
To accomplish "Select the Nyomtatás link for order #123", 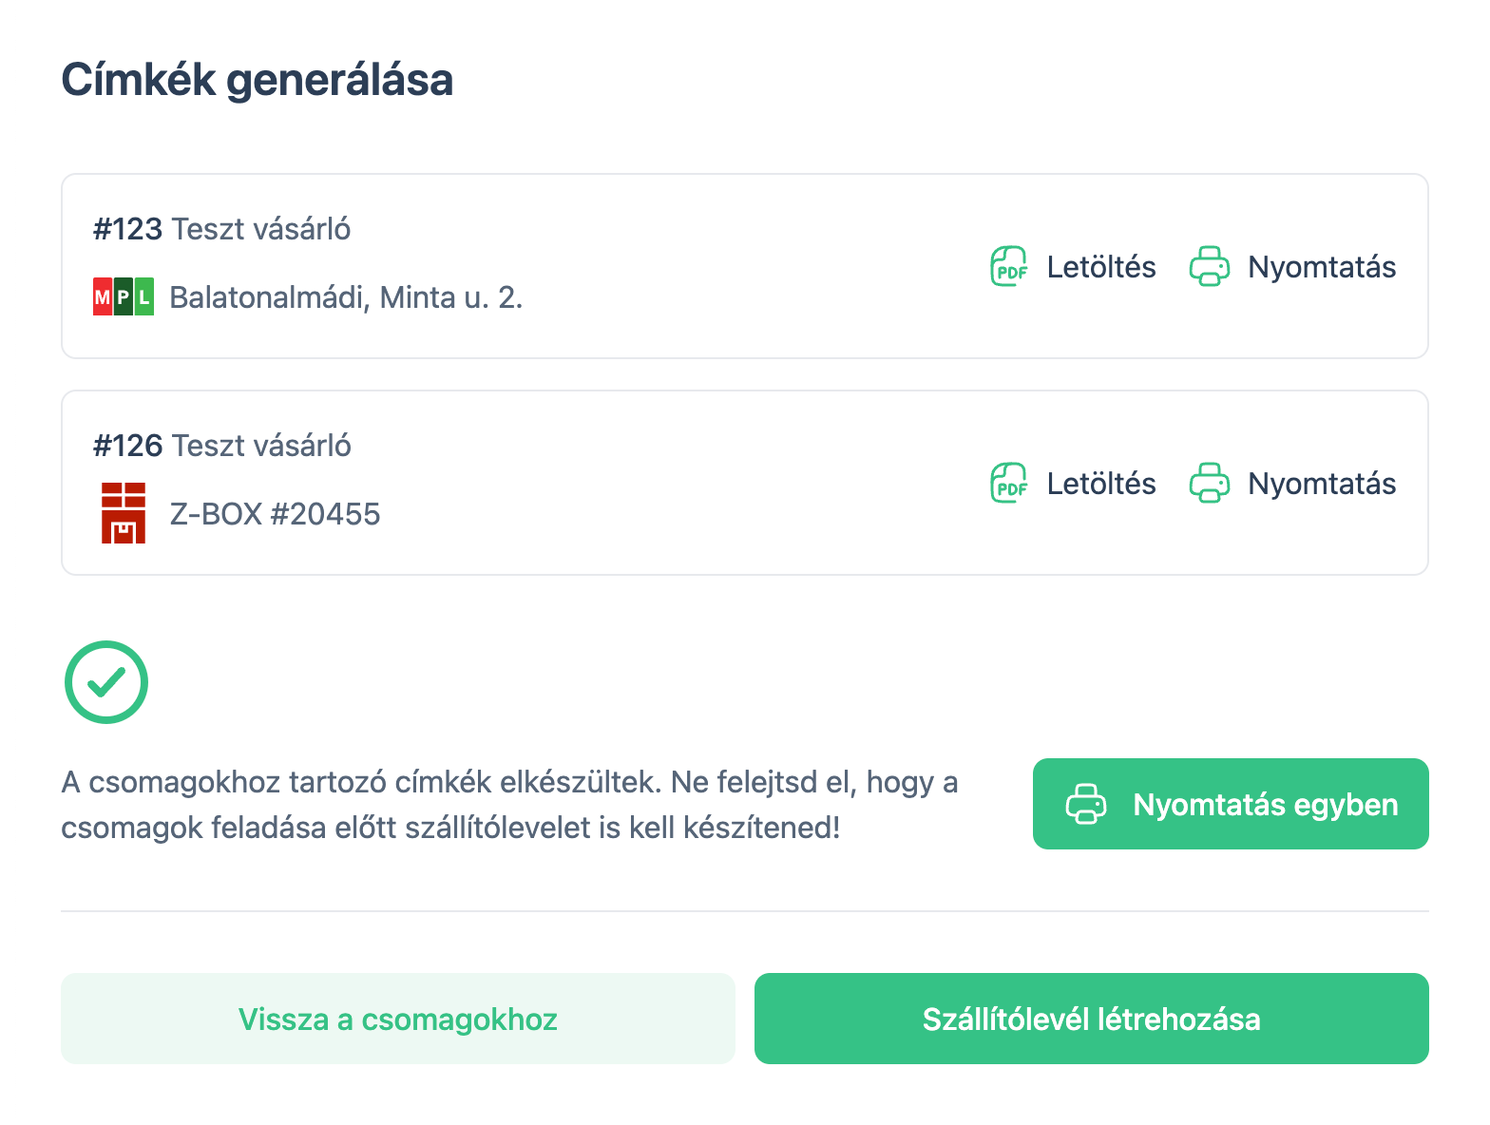I will pos(1321,267).
